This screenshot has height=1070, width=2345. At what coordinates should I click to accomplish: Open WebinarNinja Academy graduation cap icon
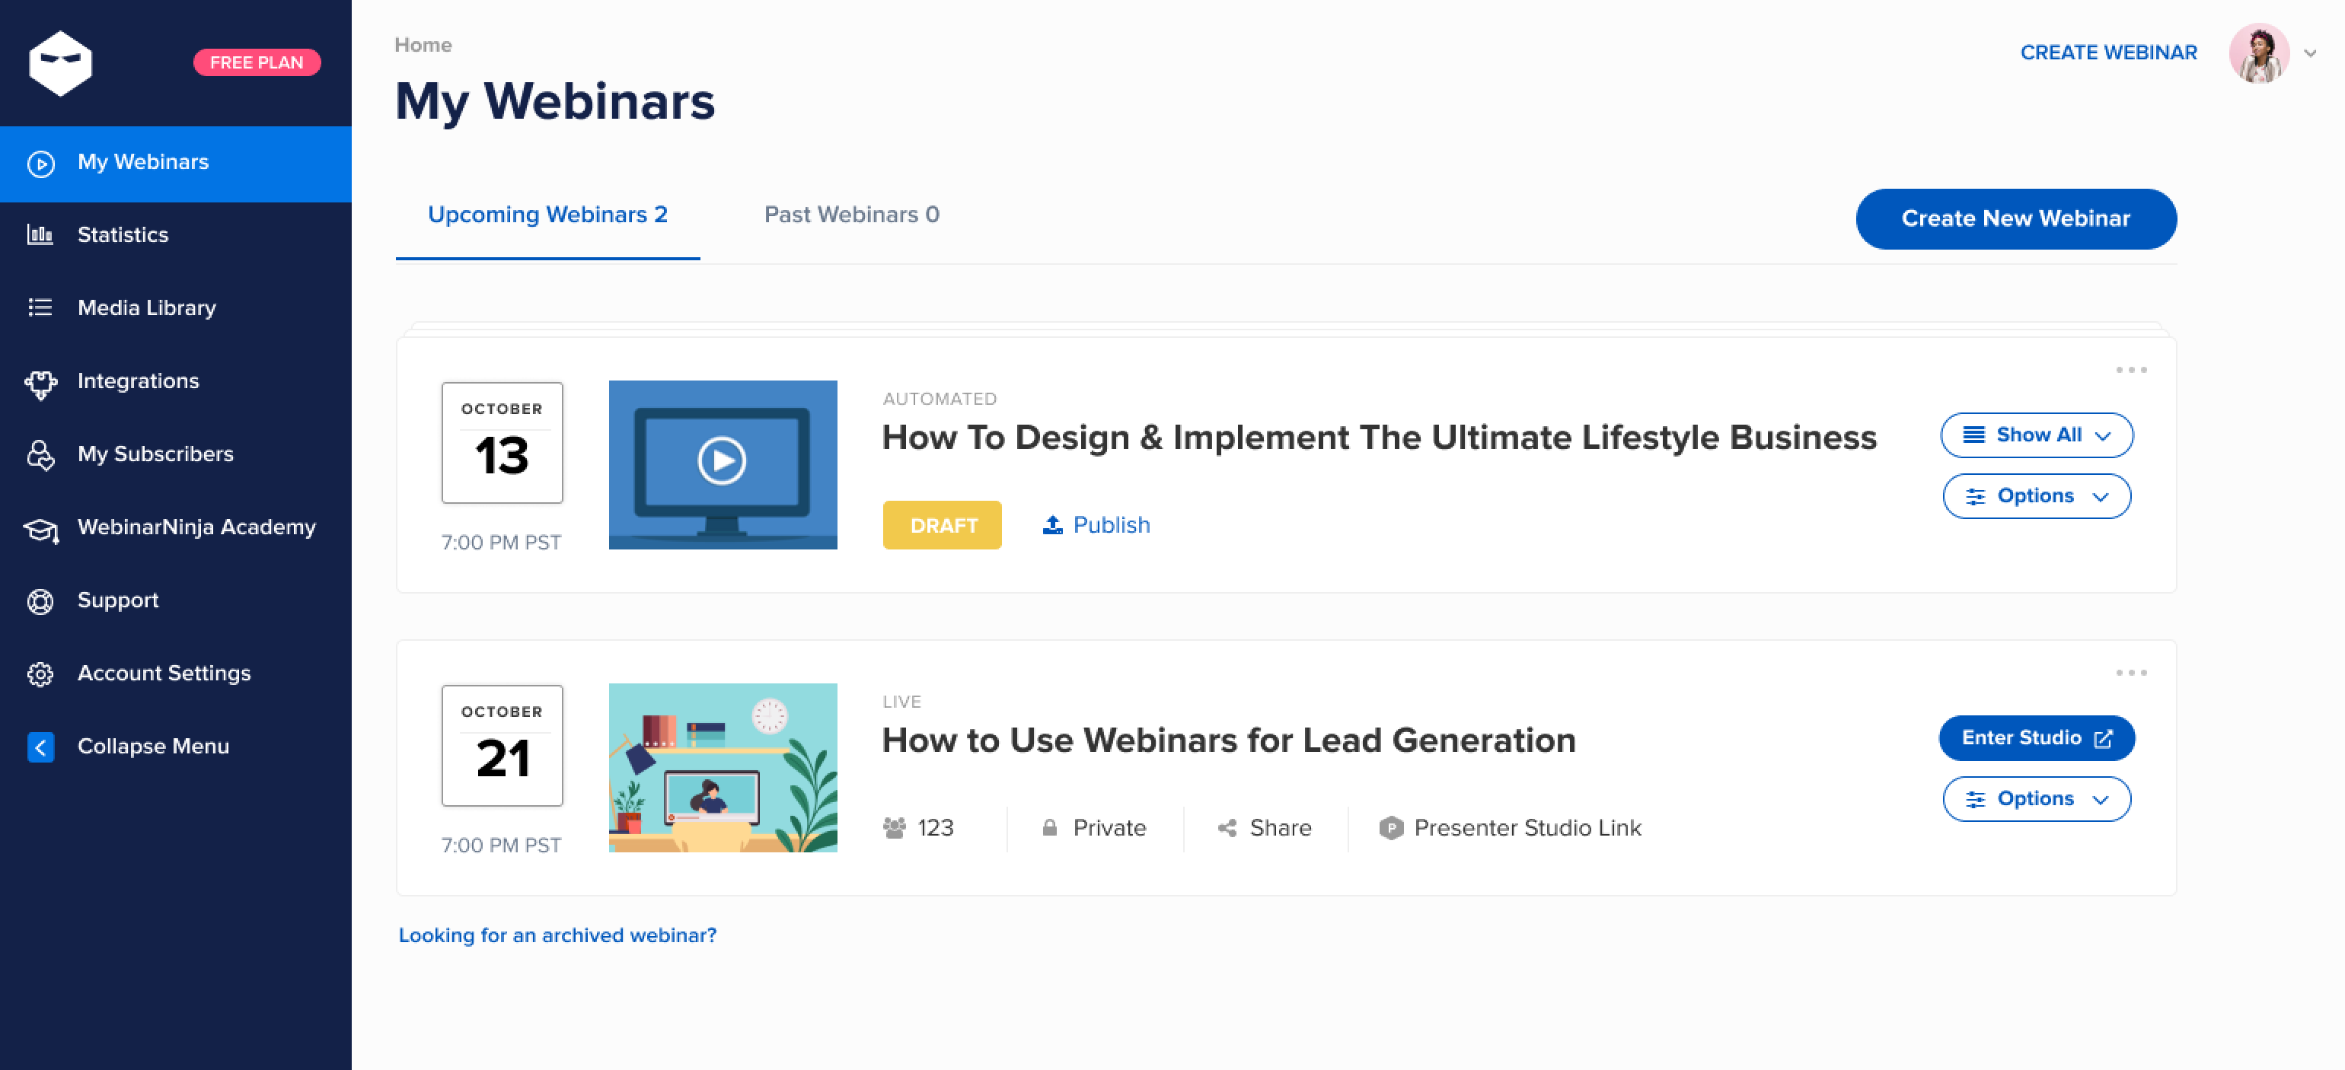[x=40, y=529]
